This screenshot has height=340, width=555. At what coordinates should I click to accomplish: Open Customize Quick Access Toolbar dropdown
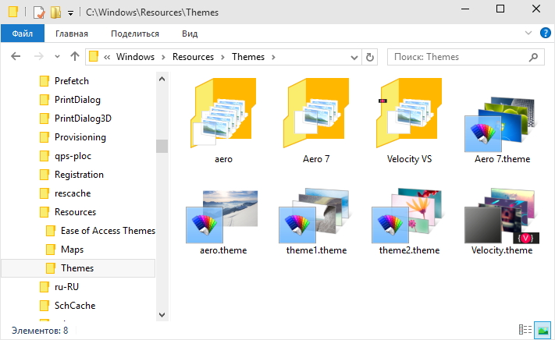(x=70, y=13)
